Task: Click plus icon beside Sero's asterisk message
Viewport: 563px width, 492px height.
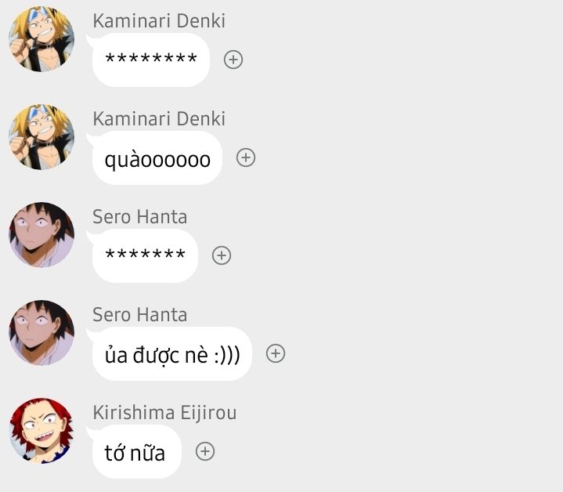Action: coord(222,255)
